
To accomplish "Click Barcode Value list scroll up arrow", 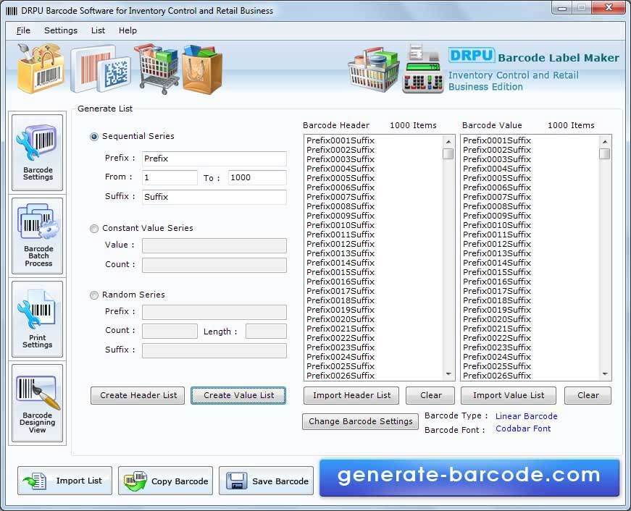I will pos(604,142).
